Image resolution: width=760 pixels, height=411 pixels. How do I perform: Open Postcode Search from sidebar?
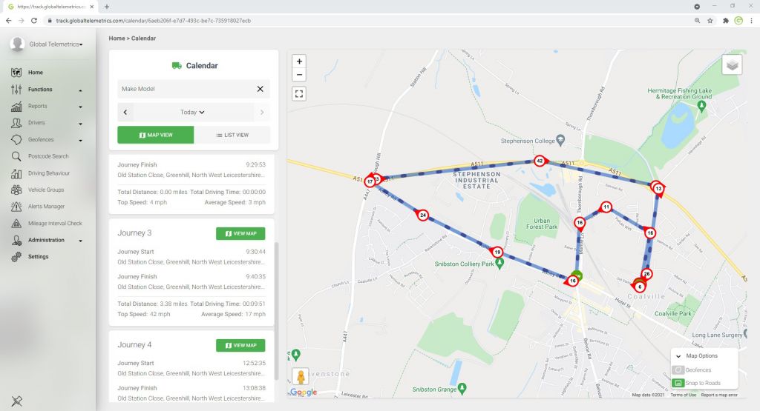pyautogui.click(x=47, y=156)
